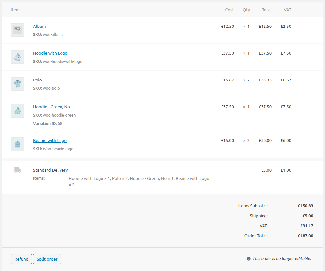Image resolution: width=325 pixels, height=271 pixels.
Task: Open the Hoodie with Logo product link
Action: pyautogui.click(x=50, y=53)
